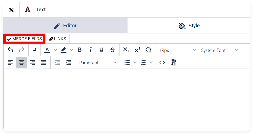Insert special character with Omega icon
This screenshot has height=134, width=254.
point(148,50)
